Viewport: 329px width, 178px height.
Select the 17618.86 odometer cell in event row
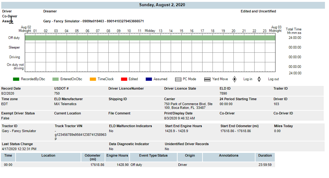click(97, 165)
